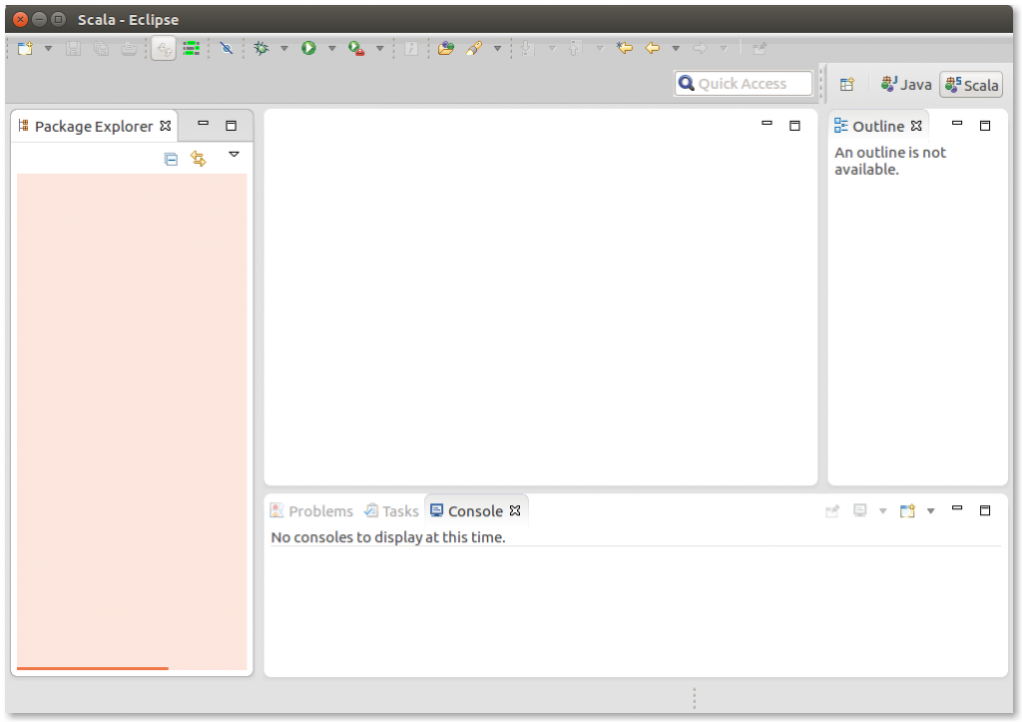Open the Forward history dropdown arrow

724,48
